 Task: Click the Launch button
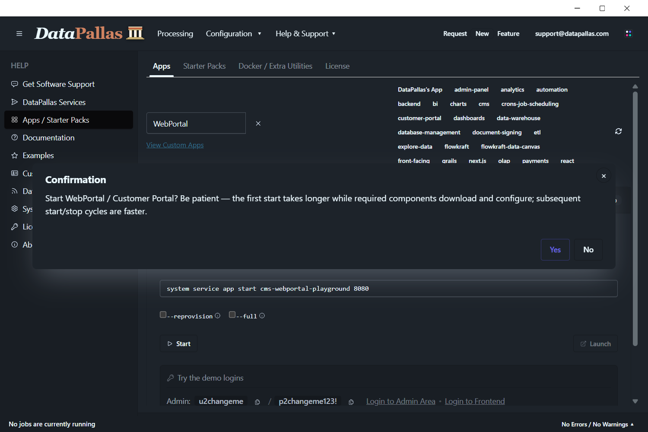point(595,343)
